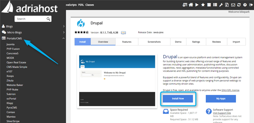The height and width of the screenshot is (123, 254).
Task: Select Kliqqi in the CMS list
Action: coord(10,103)
